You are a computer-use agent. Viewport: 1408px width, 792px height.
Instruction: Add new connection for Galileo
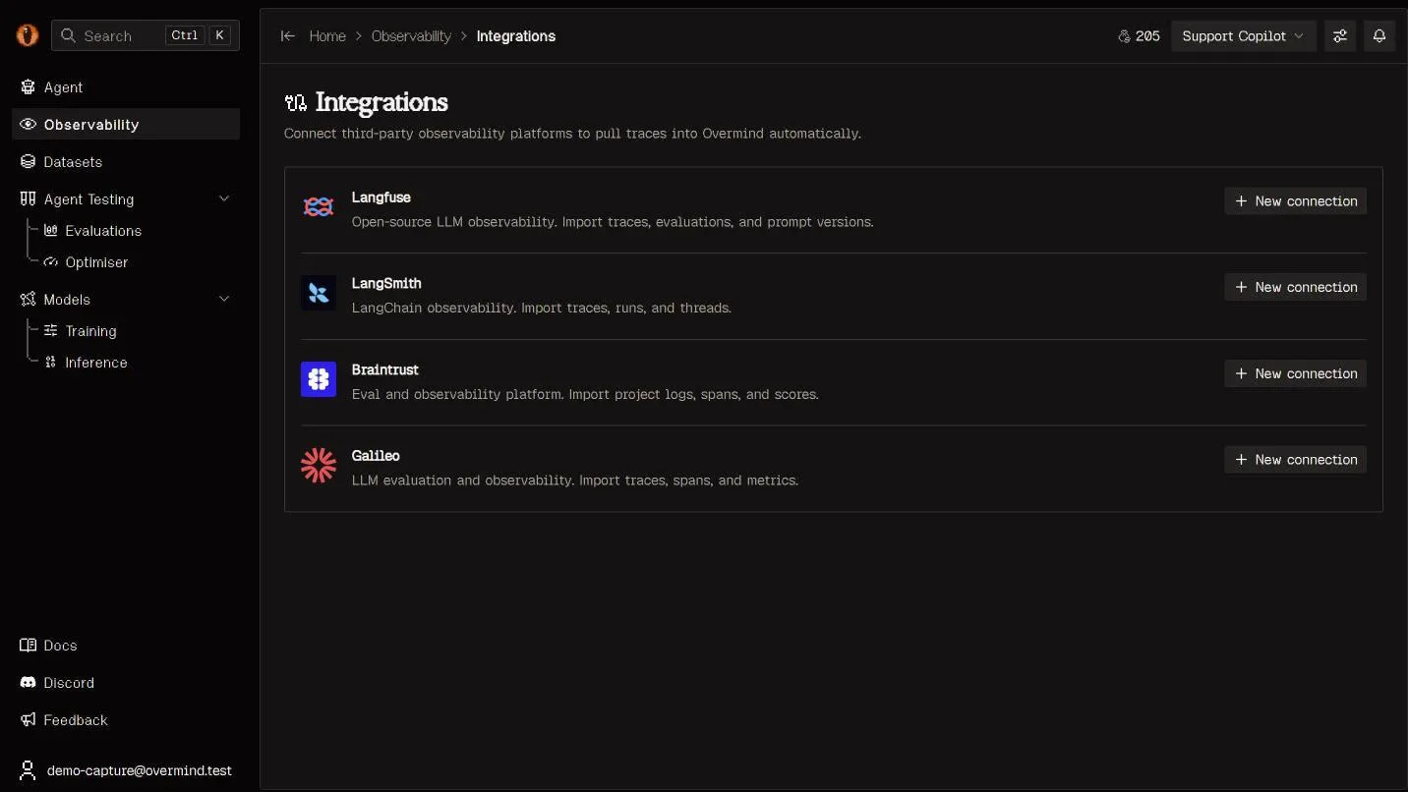click(x=1295, y=460)
